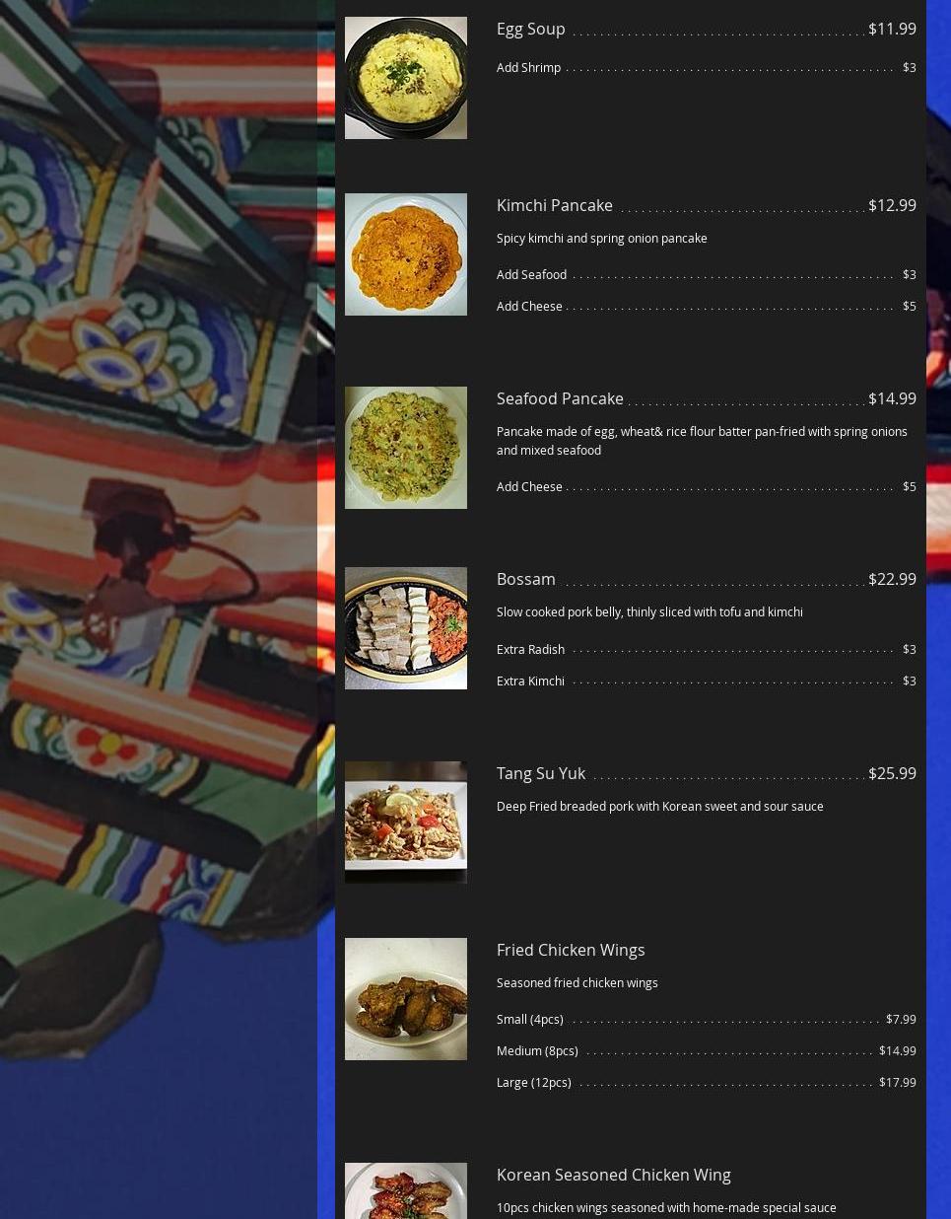Click Tang Su Yuk item name

click(x=541, y=773)
